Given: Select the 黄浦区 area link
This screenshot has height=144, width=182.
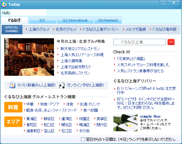Looking at the screenshot, I should [32, 119].
